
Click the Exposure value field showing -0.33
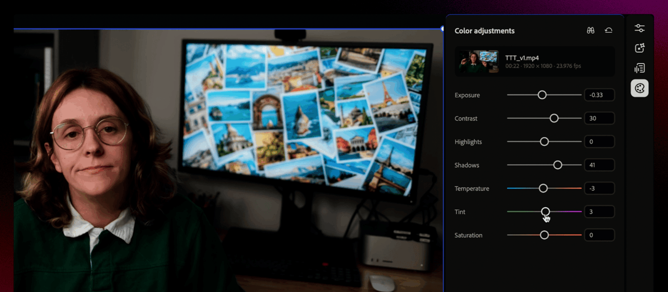click(599, 95)
